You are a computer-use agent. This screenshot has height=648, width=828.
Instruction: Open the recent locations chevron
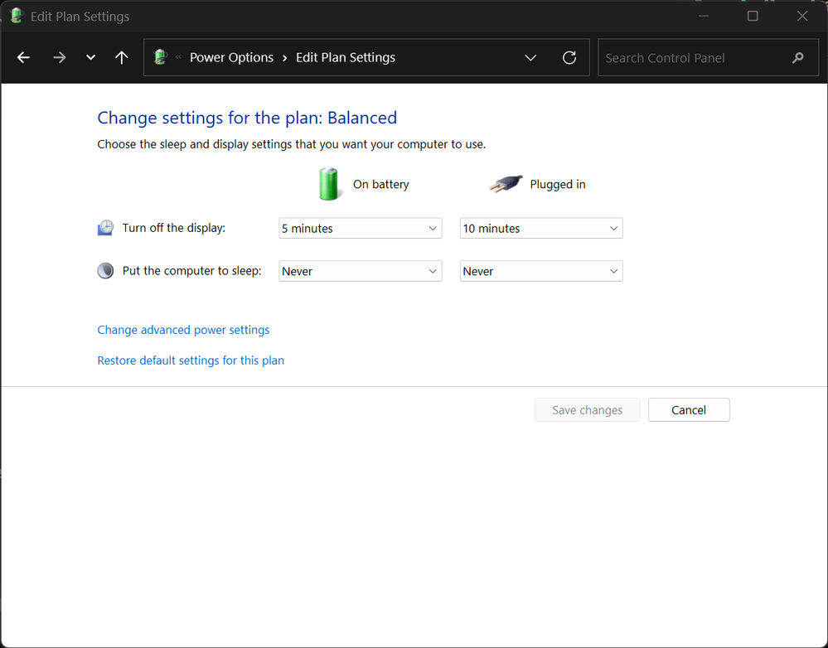pyautogui.click(x=90, y=58)
